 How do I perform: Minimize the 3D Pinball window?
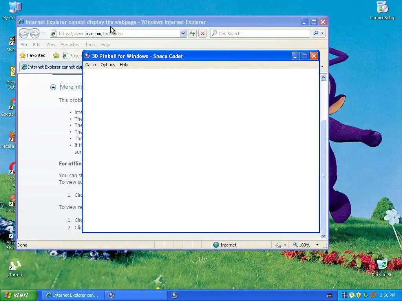pyautogui.click(x=295, y=56)
